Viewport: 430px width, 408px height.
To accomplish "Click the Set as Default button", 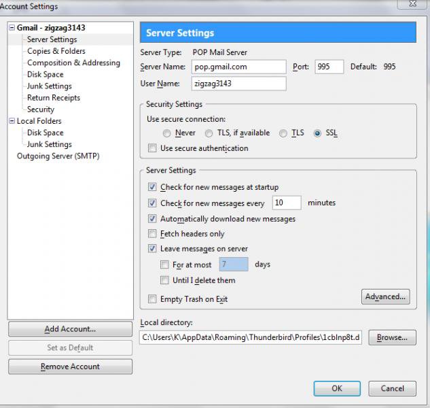I will pyautogui.click(x=70, y=347).
